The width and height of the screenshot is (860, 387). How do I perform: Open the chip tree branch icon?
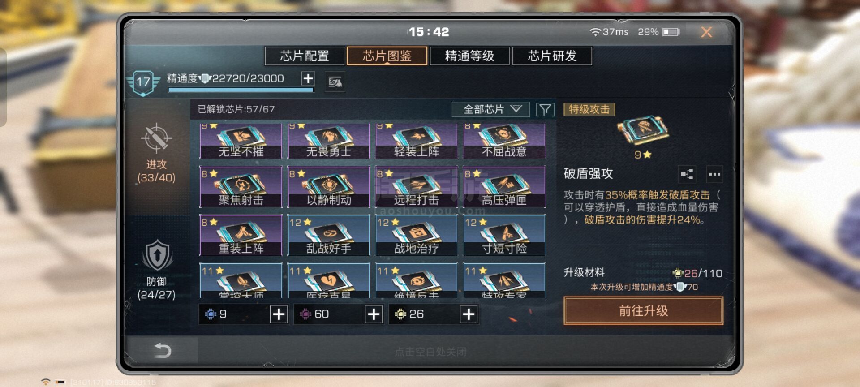click(x=687, y=174)
